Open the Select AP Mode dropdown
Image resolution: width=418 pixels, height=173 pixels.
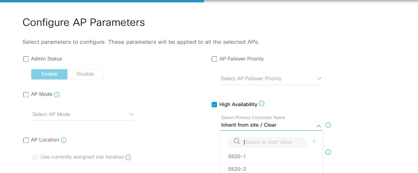[83, 114]
